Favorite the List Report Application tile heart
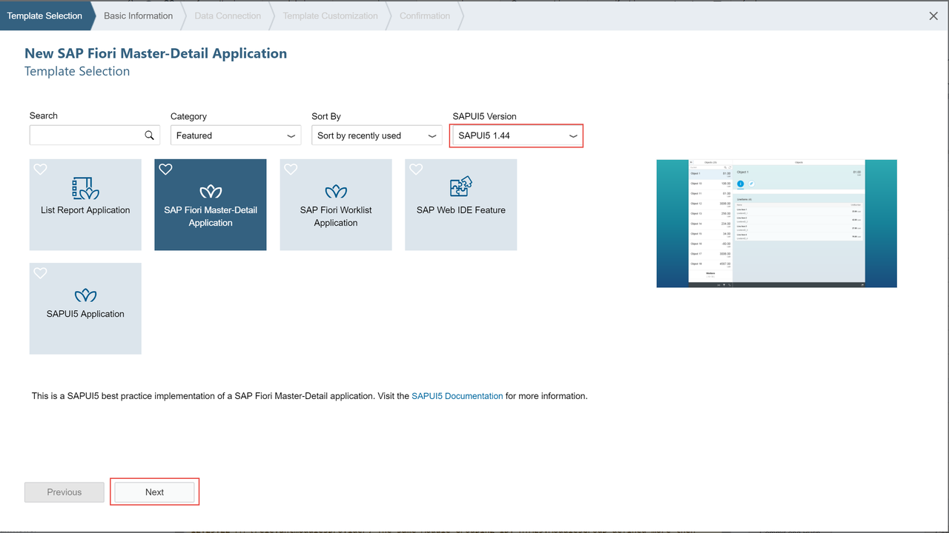This screenshot has width=949, height=533. 41,170
